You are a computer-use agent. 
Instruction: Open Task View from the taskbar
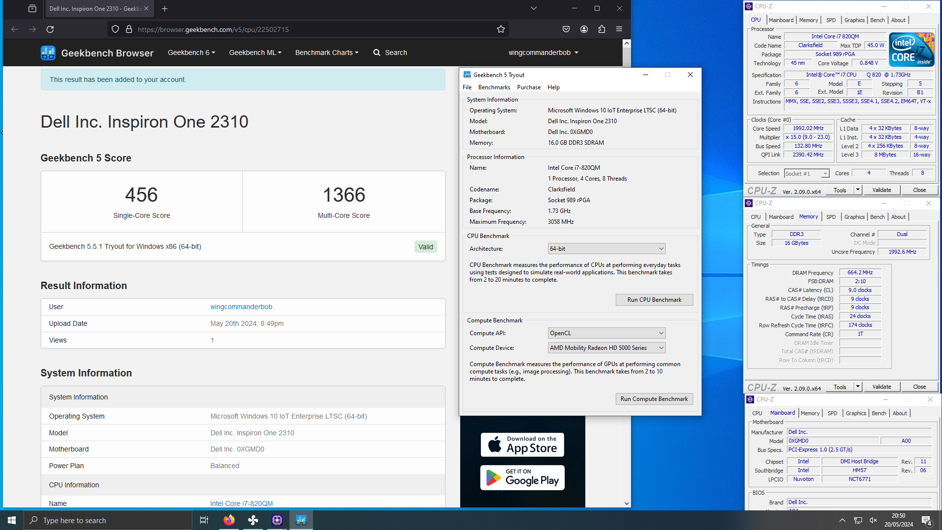[x=204, y=520]
